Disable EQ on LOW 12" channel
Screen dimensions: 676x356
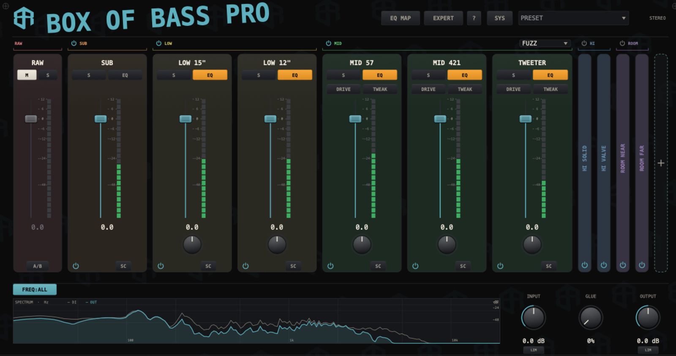click(x=295, y=75)
